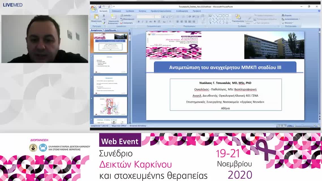Open the round Office button menu
322x181 pixels.
click(93, 8)
